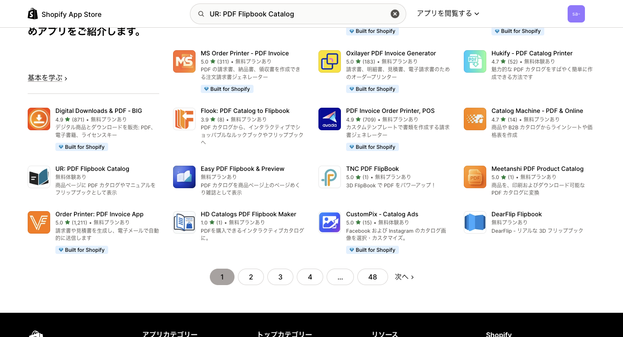The height and width of the screenshot is (337, 623).
Task: Open the UR: PDF Flipbook Catalog icon
Action: (39, 177)
